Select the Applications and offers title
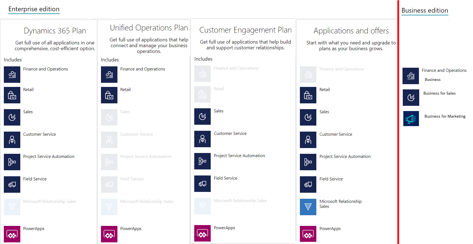This screenshot has height=244, width=473. [351, 31]
